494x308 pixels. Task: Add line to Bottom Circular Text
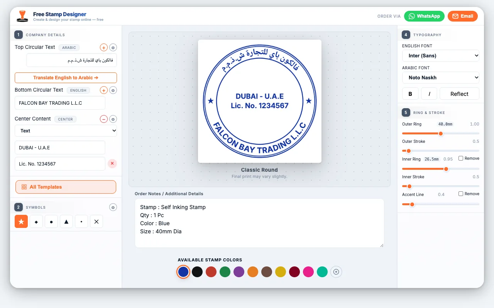pos(104,90)
